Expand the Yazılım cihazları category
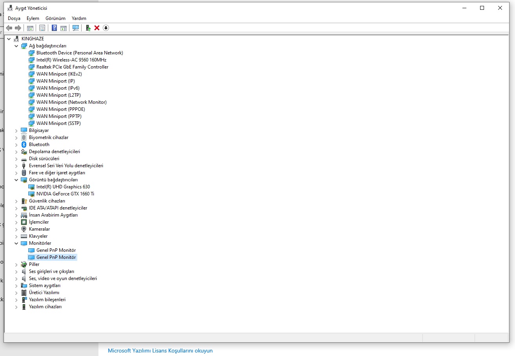Screen dimensions: 515x356 (x=16, y=307)
